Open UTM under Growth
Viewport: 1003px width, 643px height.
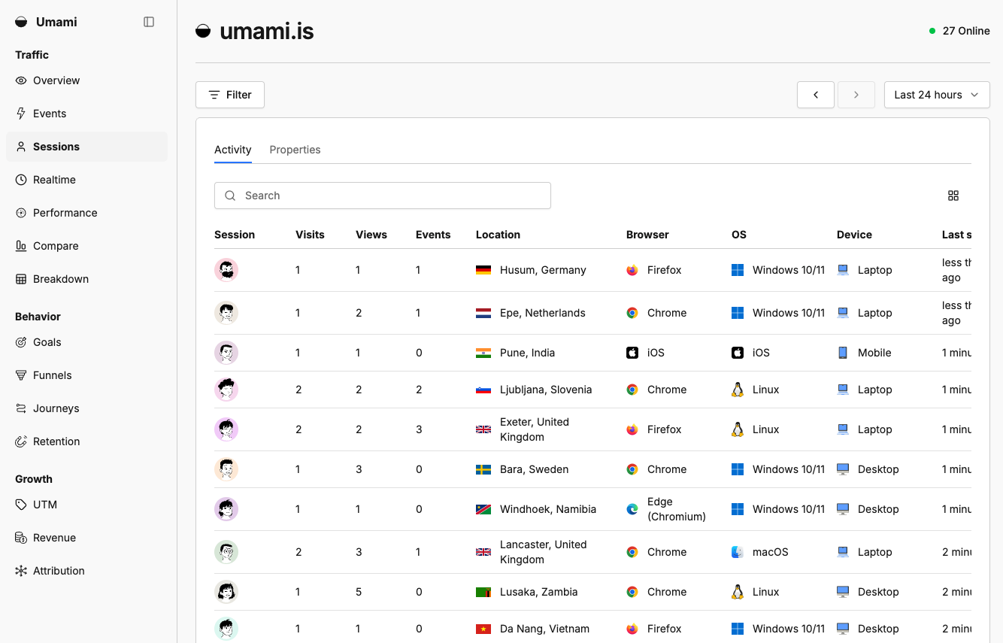86,505
